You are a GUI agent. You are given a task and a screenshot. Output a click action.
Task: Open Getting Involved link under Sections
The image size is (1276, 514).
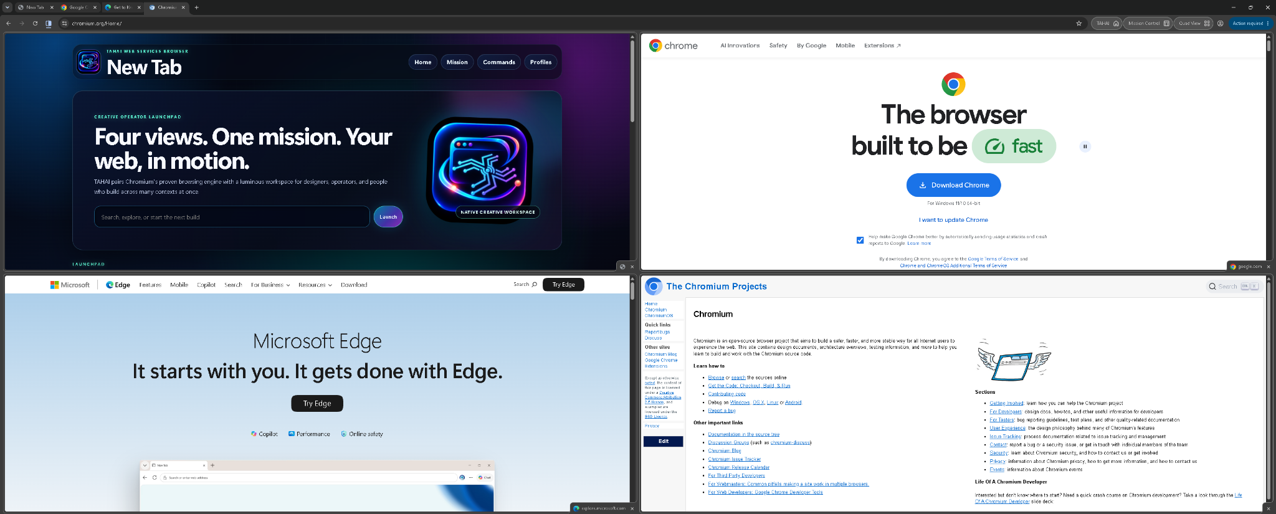click(1006, 404)
